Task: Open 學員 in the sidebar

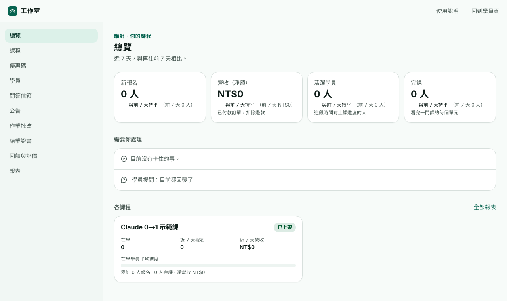Action: click(x=51, y=81)
